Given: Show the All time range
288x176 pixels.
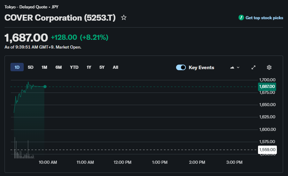Looking at the screenshot, I should coord(115,67).
